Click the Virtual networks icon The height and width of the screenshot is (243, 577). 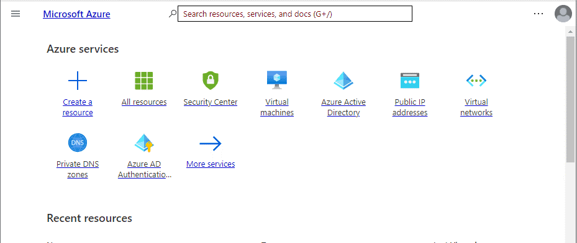(476, 81)
